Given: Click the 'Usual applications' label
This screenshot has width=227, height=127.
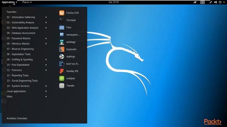Looking at the screenshot, I should [x=16, y=91].
